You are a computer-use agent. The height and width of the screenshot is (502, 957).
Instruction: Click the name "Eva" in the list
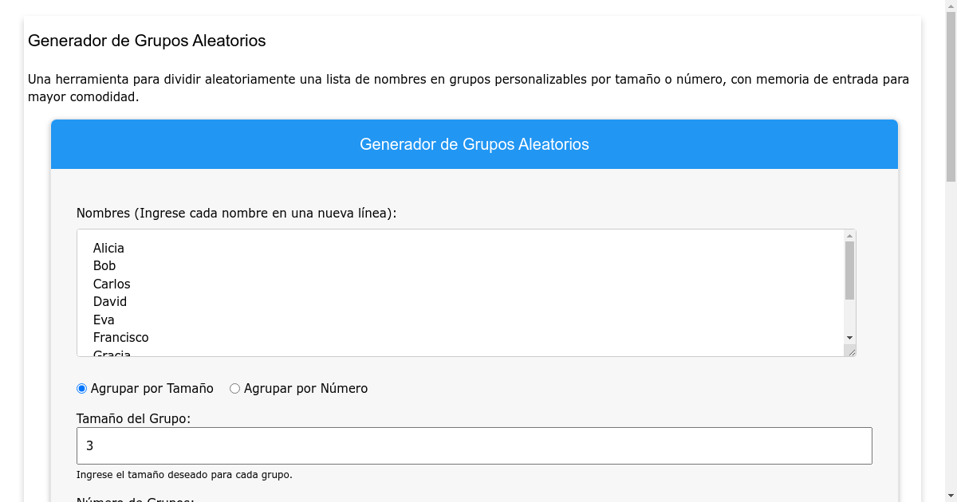click(x=104, y=319)
